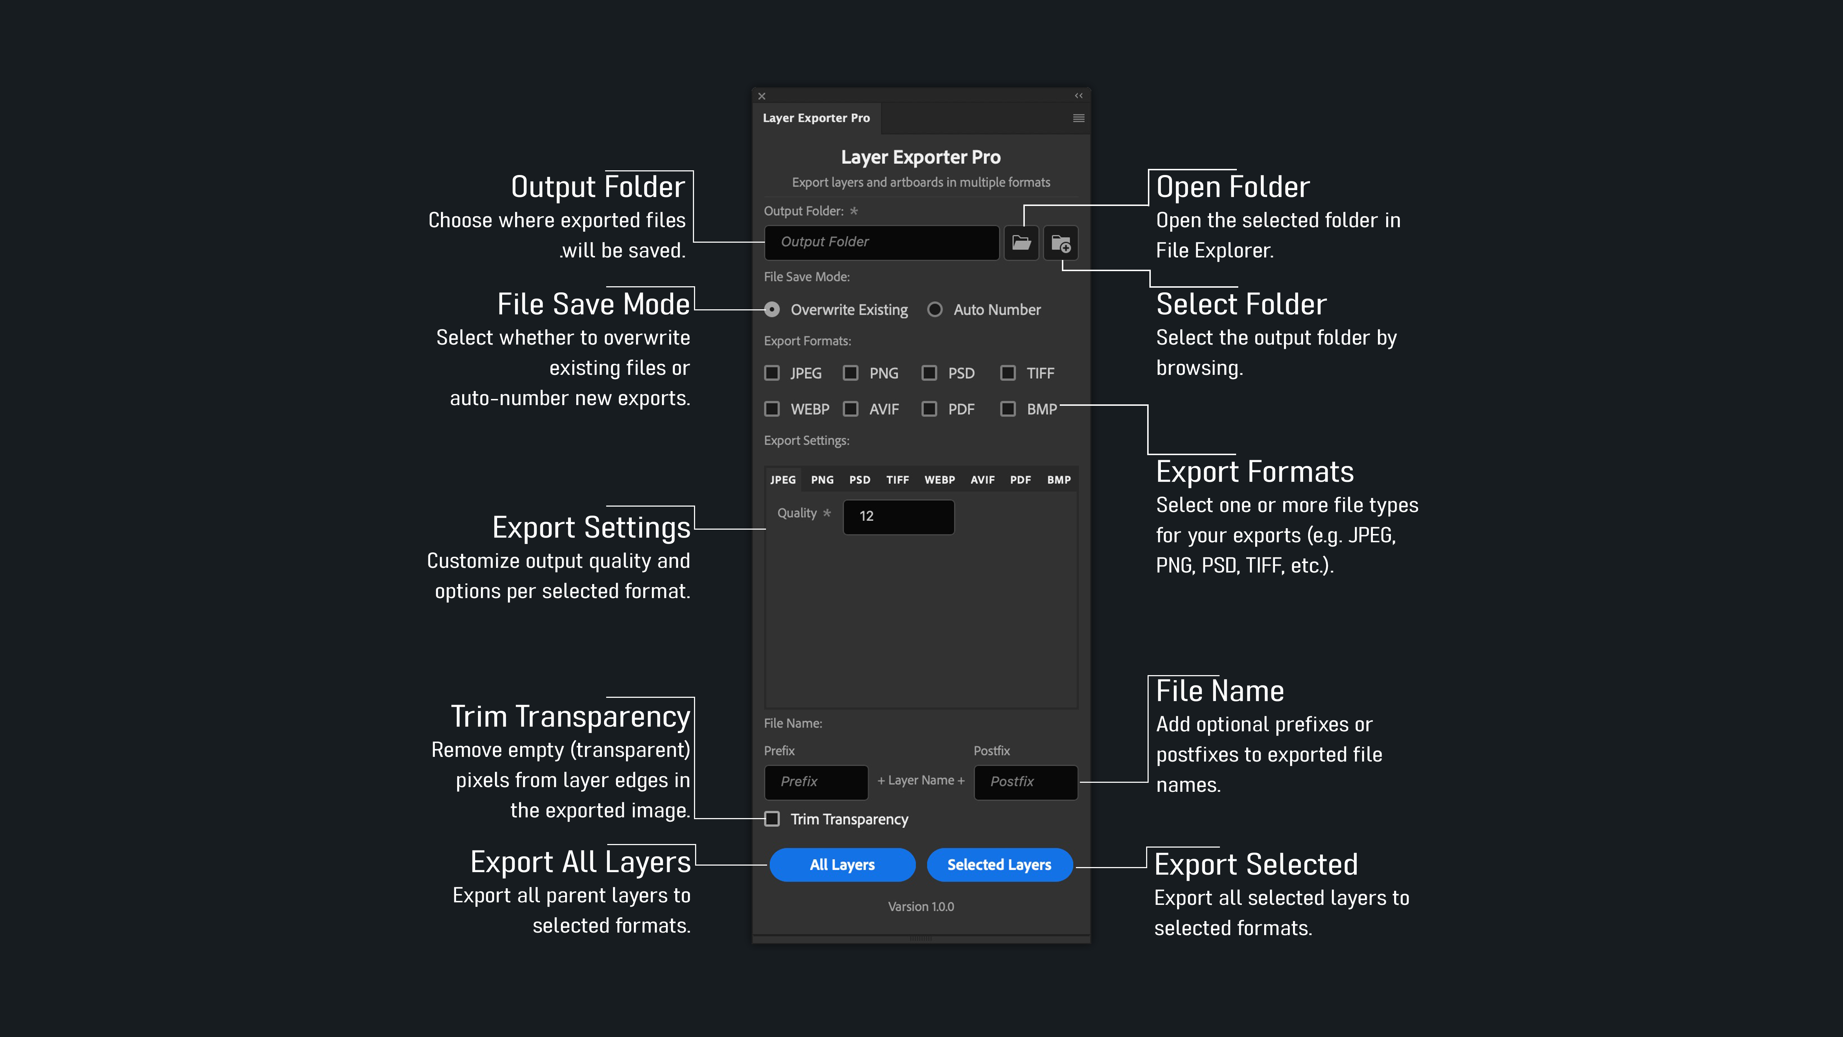Toggle the Trim Transparency checkbox
Screen dimensions: 1843x1037
(x=772, y=819)
